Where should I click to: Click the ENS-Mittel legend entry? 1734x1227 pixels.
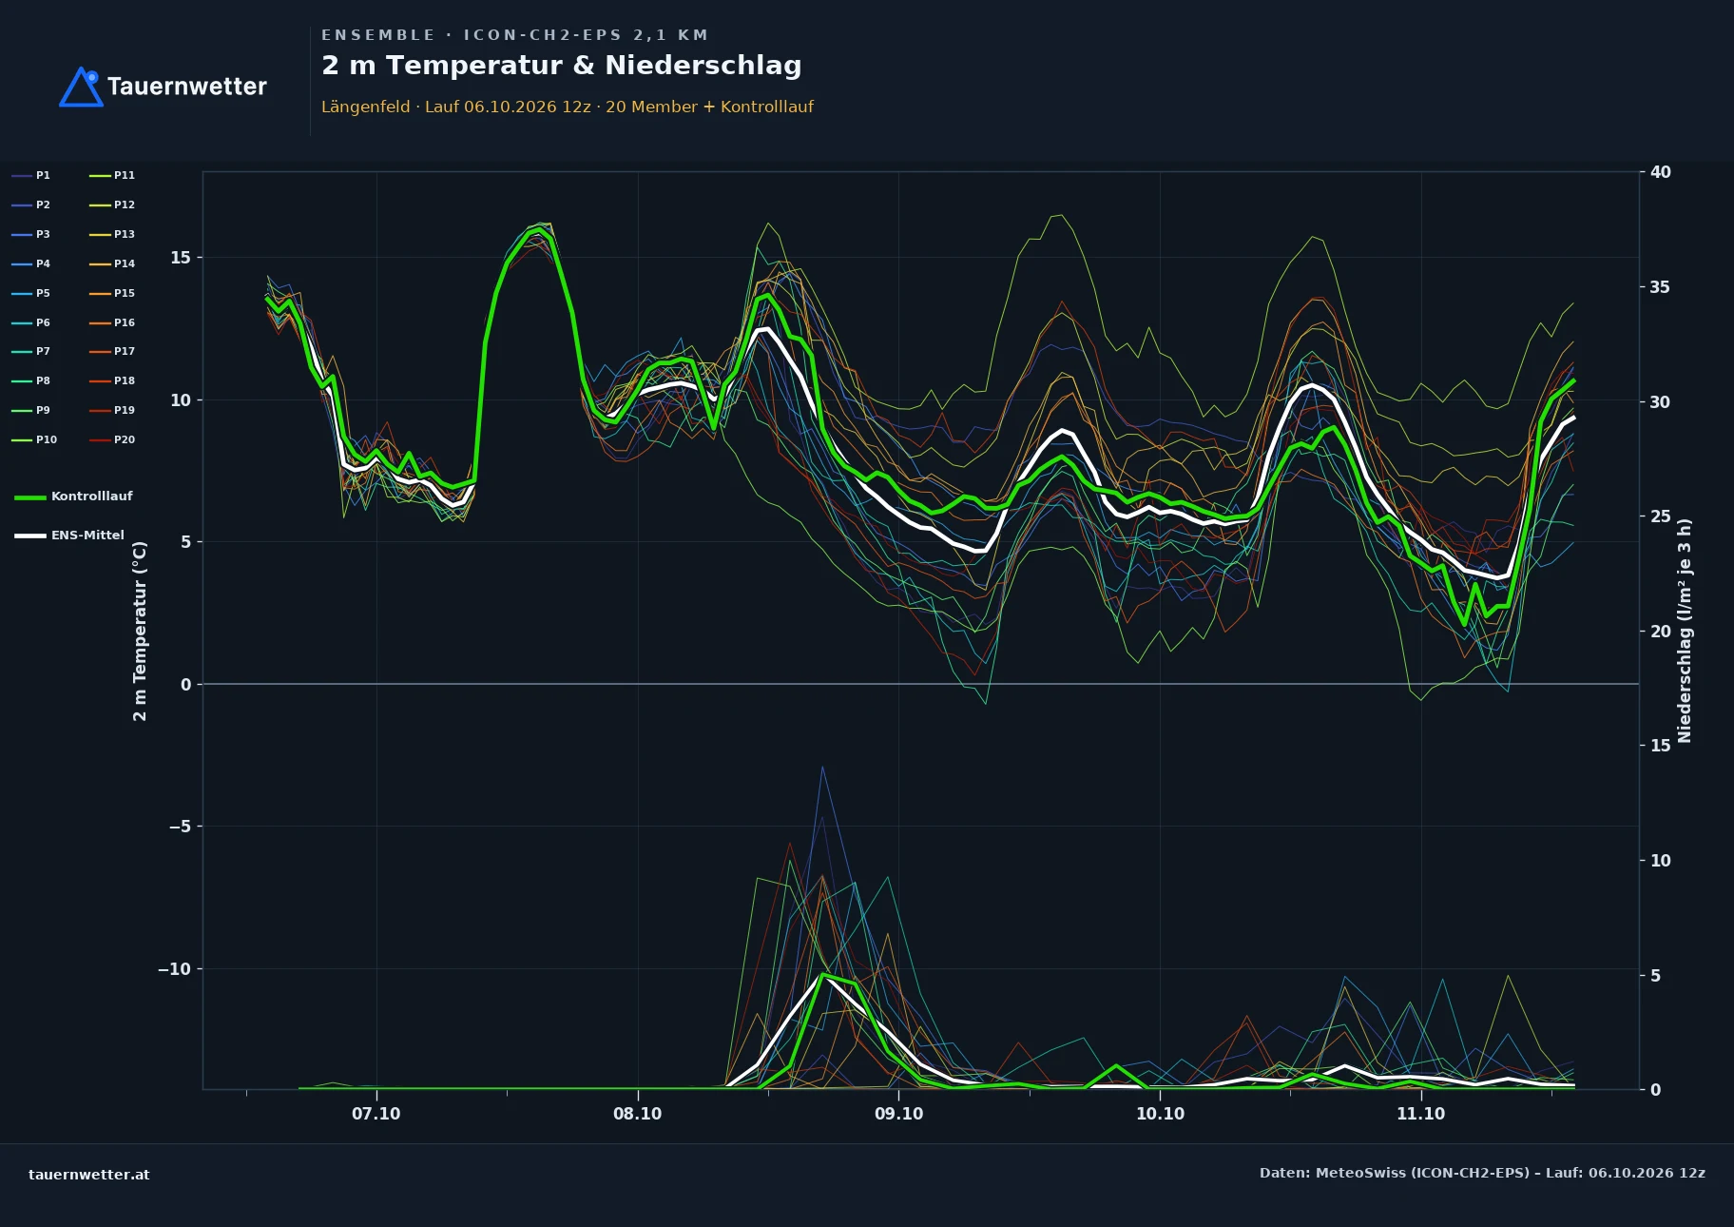(69, 536)
